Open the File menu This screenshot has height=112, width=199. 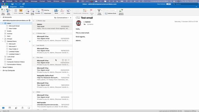[16, 1]
